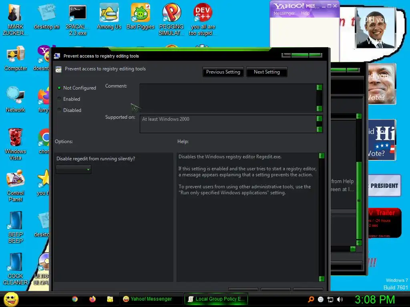Viewport: 410px width, 307px height.
Task: Select the Enabled radio button
Action: (59, 99)
